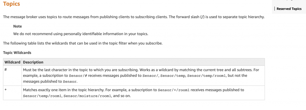Viewport: 306px width, 110px height.
Task: Click the orange Topics heading
Action: click(x=12, y=4)
